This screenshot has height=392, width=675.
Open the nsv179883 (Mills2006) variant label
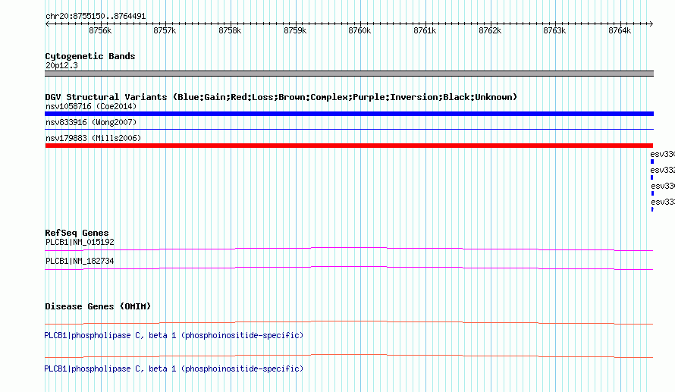click(x=93, y=138)
